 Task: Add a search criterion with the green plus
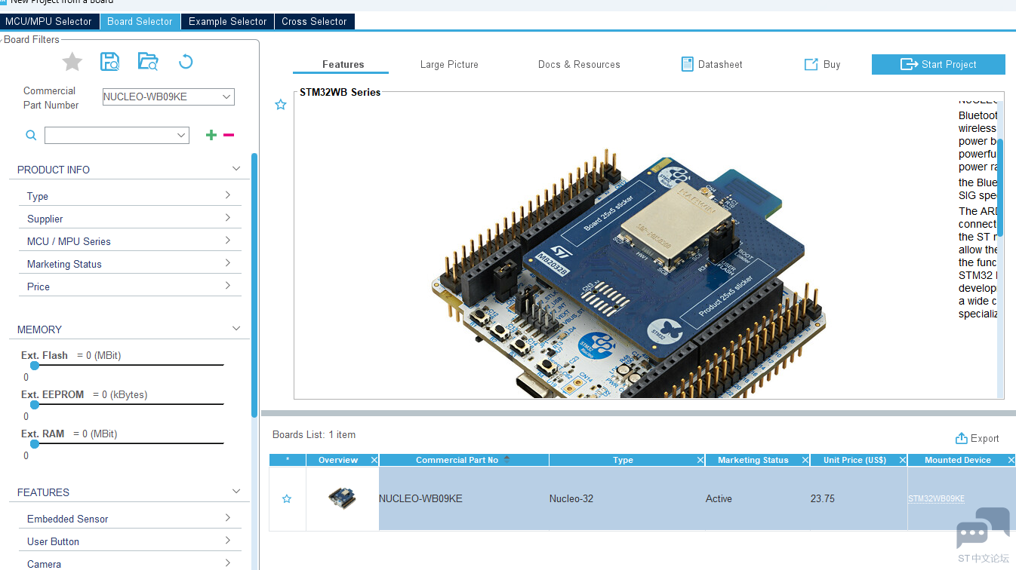211,135
